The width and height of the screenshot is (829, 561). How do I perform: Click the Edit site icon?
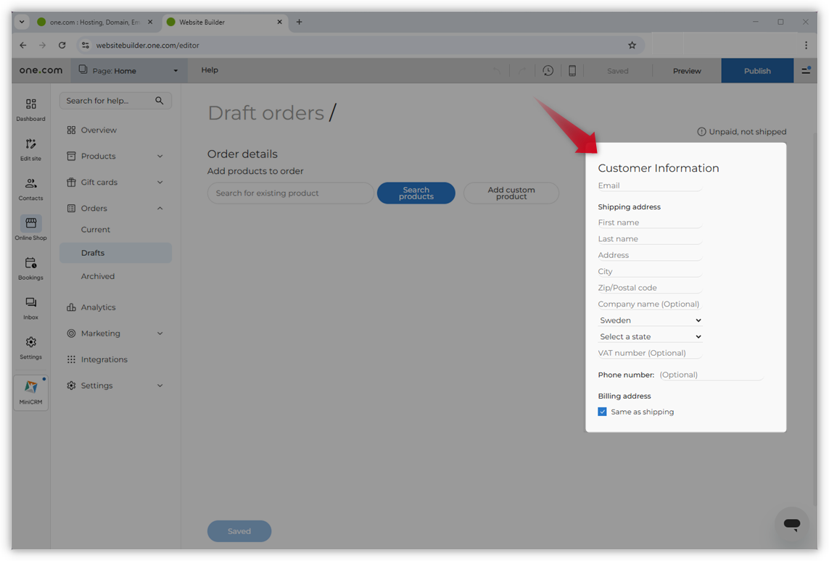[30, 149]
